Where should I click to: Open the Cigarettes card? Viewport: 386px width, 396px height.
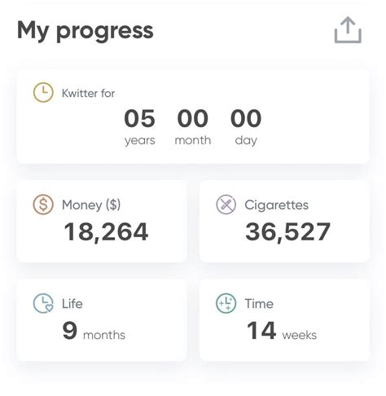click(x=284, y=221)
